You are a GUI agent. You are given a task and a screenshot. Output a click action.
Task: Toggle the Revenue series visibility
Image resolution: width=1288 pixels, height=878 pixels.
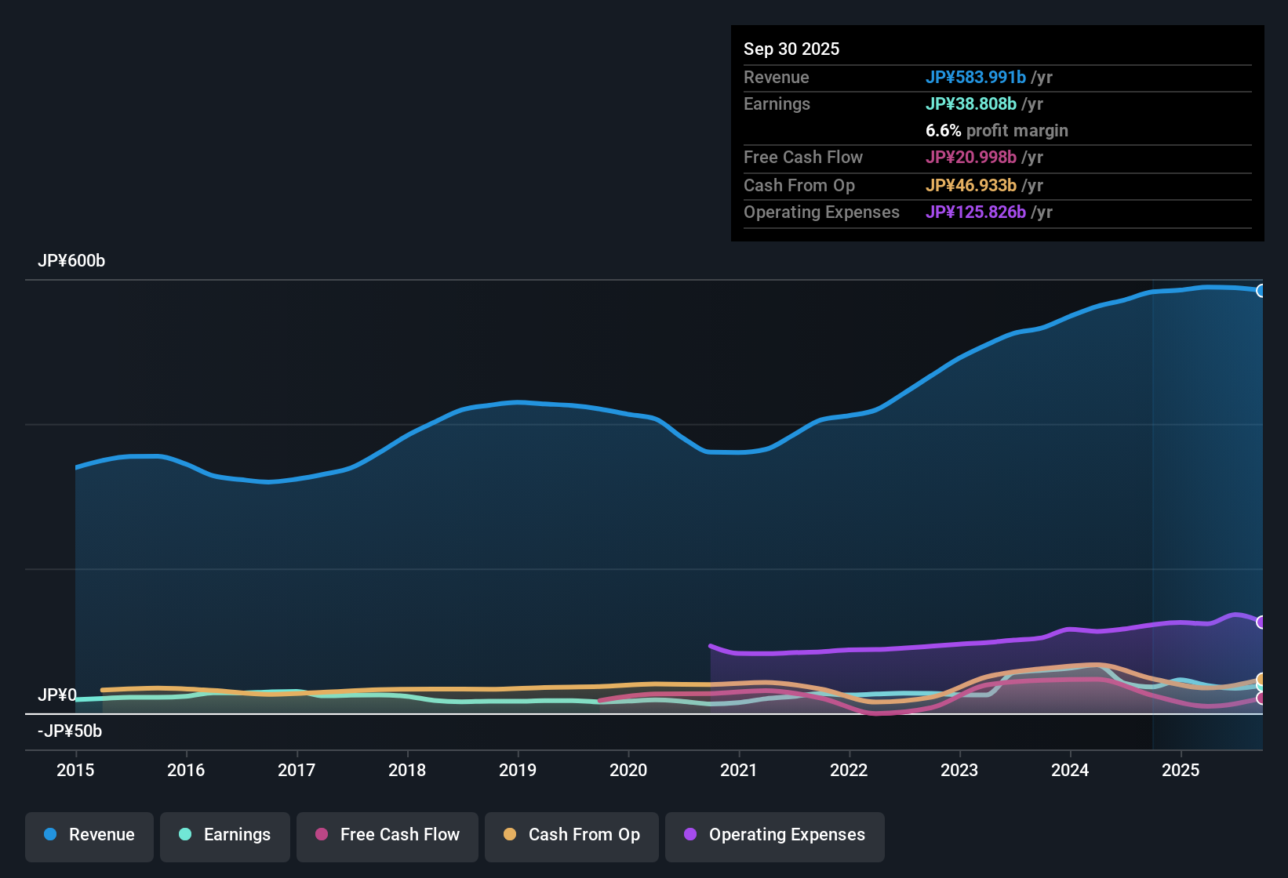tap(89, 835)
